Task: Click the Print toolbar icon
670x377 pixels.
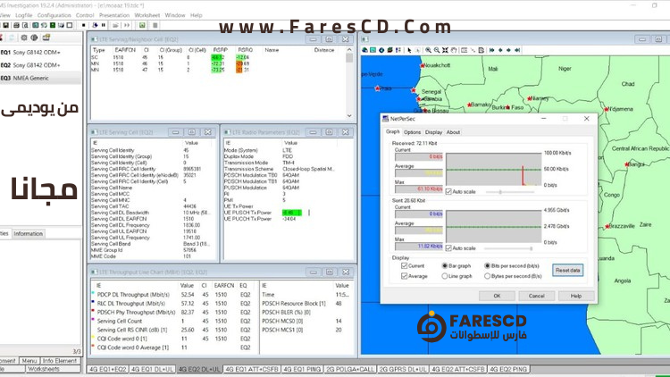Action: pyautogui.click(x=16, y=25)
